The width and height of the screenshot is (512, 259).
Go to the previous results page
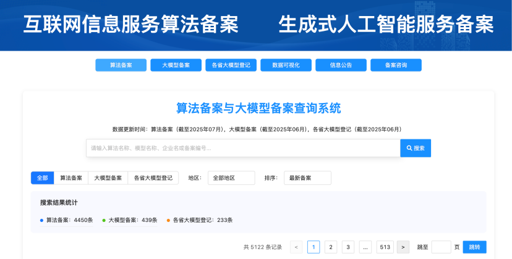(x=296, y=247)
